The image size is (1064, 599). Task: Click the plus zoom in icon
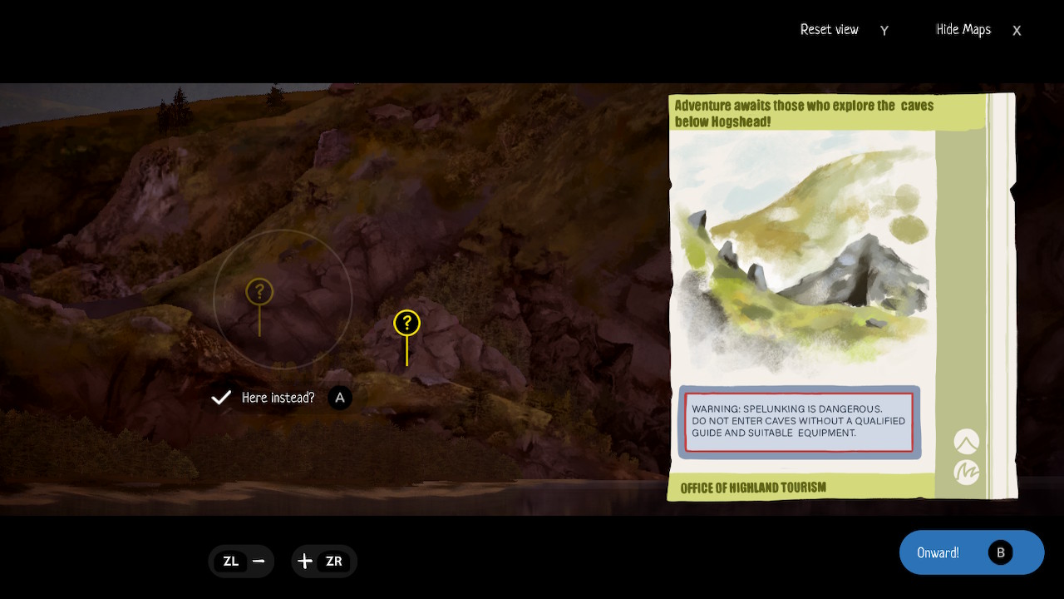click(305, 561)
